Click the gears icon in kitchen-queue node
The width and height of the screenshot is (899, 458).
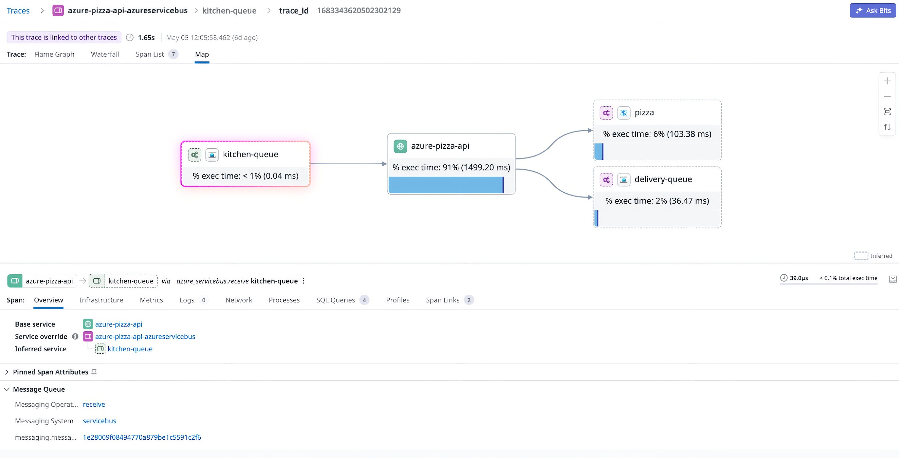[194, 155]
